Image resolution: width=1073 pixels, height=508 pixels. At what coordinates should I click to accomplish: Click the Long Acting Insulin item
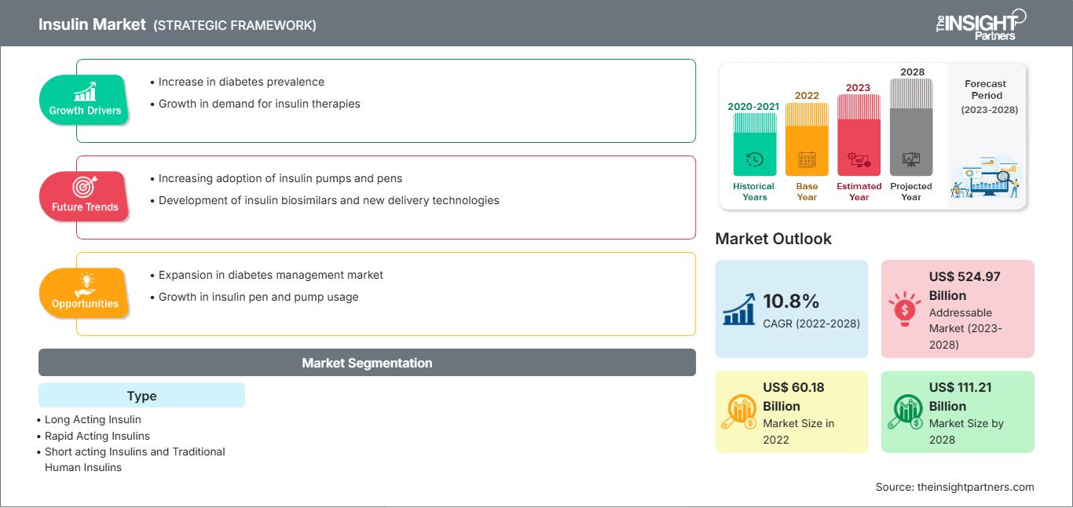pos(93,420)
